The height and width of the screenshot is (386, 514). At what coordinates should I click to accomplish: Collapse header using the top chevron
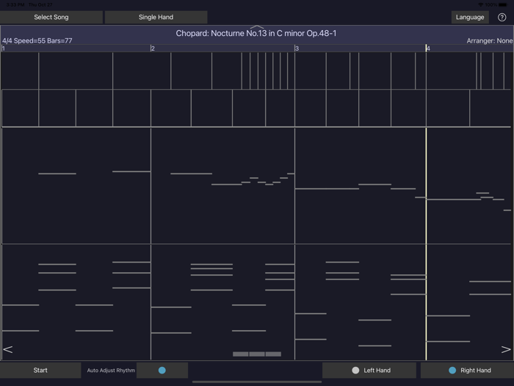point(257,27)
